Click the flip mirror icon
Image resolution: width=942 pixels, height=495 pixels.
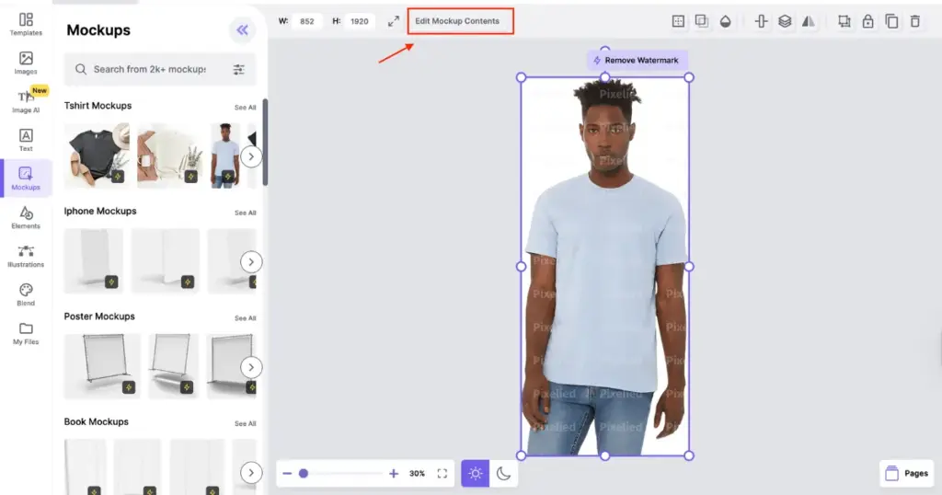(x=809, y=22)
